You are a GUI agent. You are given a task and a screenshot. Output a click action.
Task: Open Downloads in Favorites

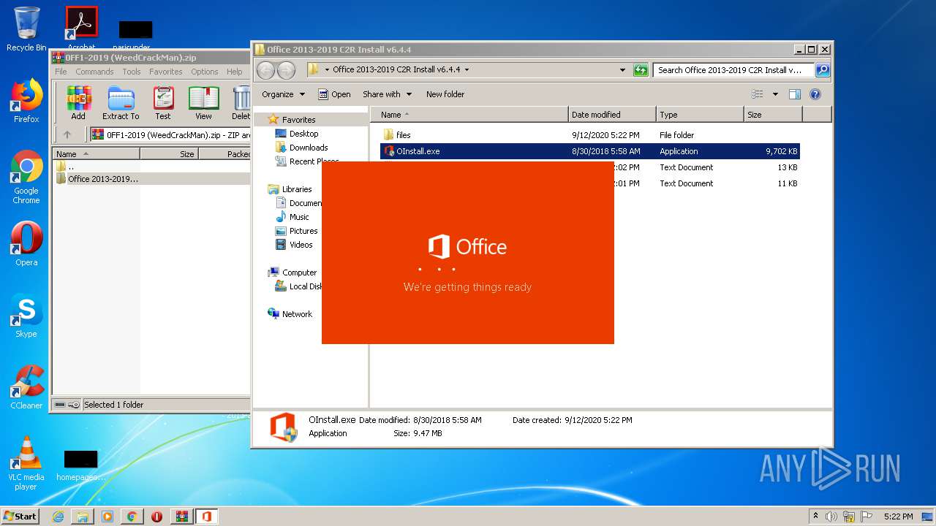coord(301,148)
